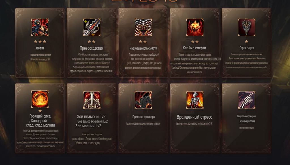Click the Зов молнии Lv2 text line

click(x=88, y=126)
